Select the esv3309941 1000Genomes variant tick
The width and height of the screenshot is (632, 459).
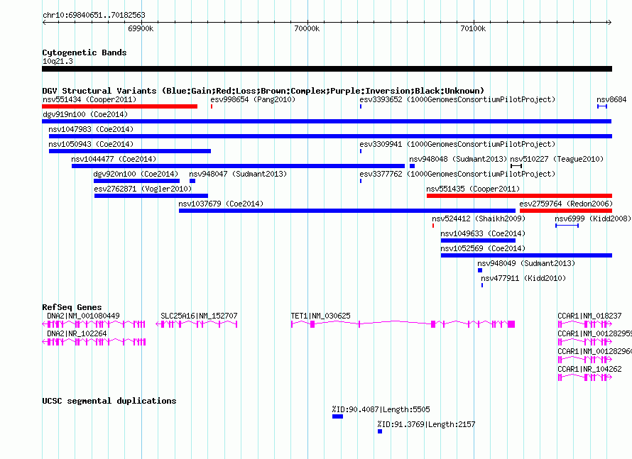(361, 151)
